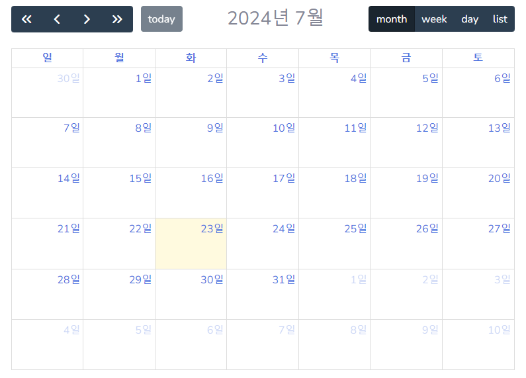Image resolution: width=526 pixels, height=378 pixels.
Task: Select the date 26일
Action: [427, 228]
